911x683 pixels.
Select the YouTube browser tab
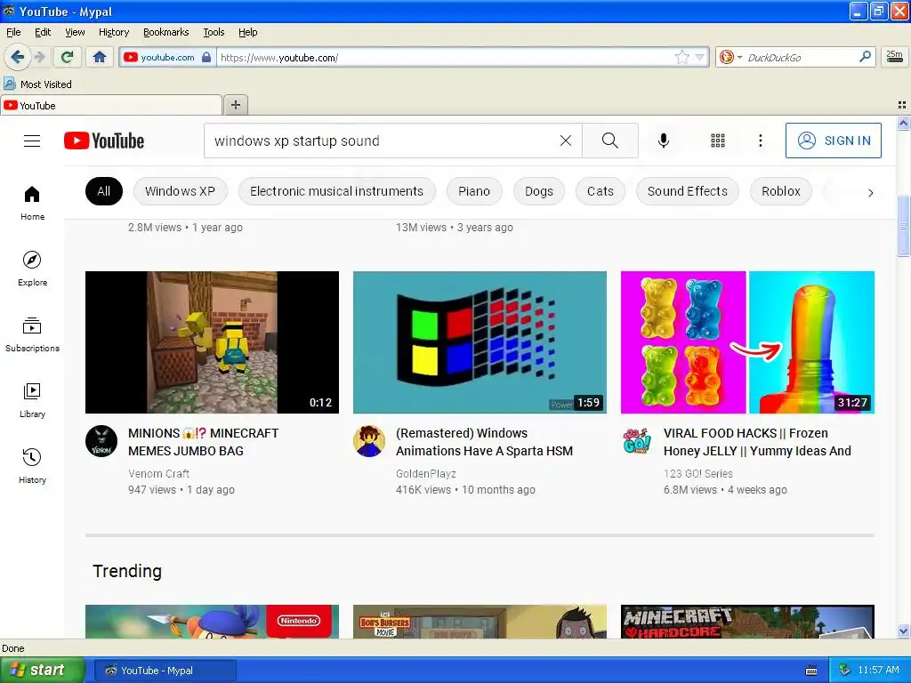(111, 105)
